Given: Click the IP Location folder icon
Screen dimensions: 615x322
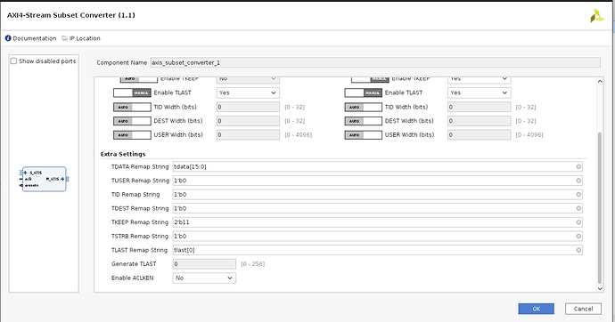Looking at the screenshot, I should pyautogui.click(x=65, y=38).
